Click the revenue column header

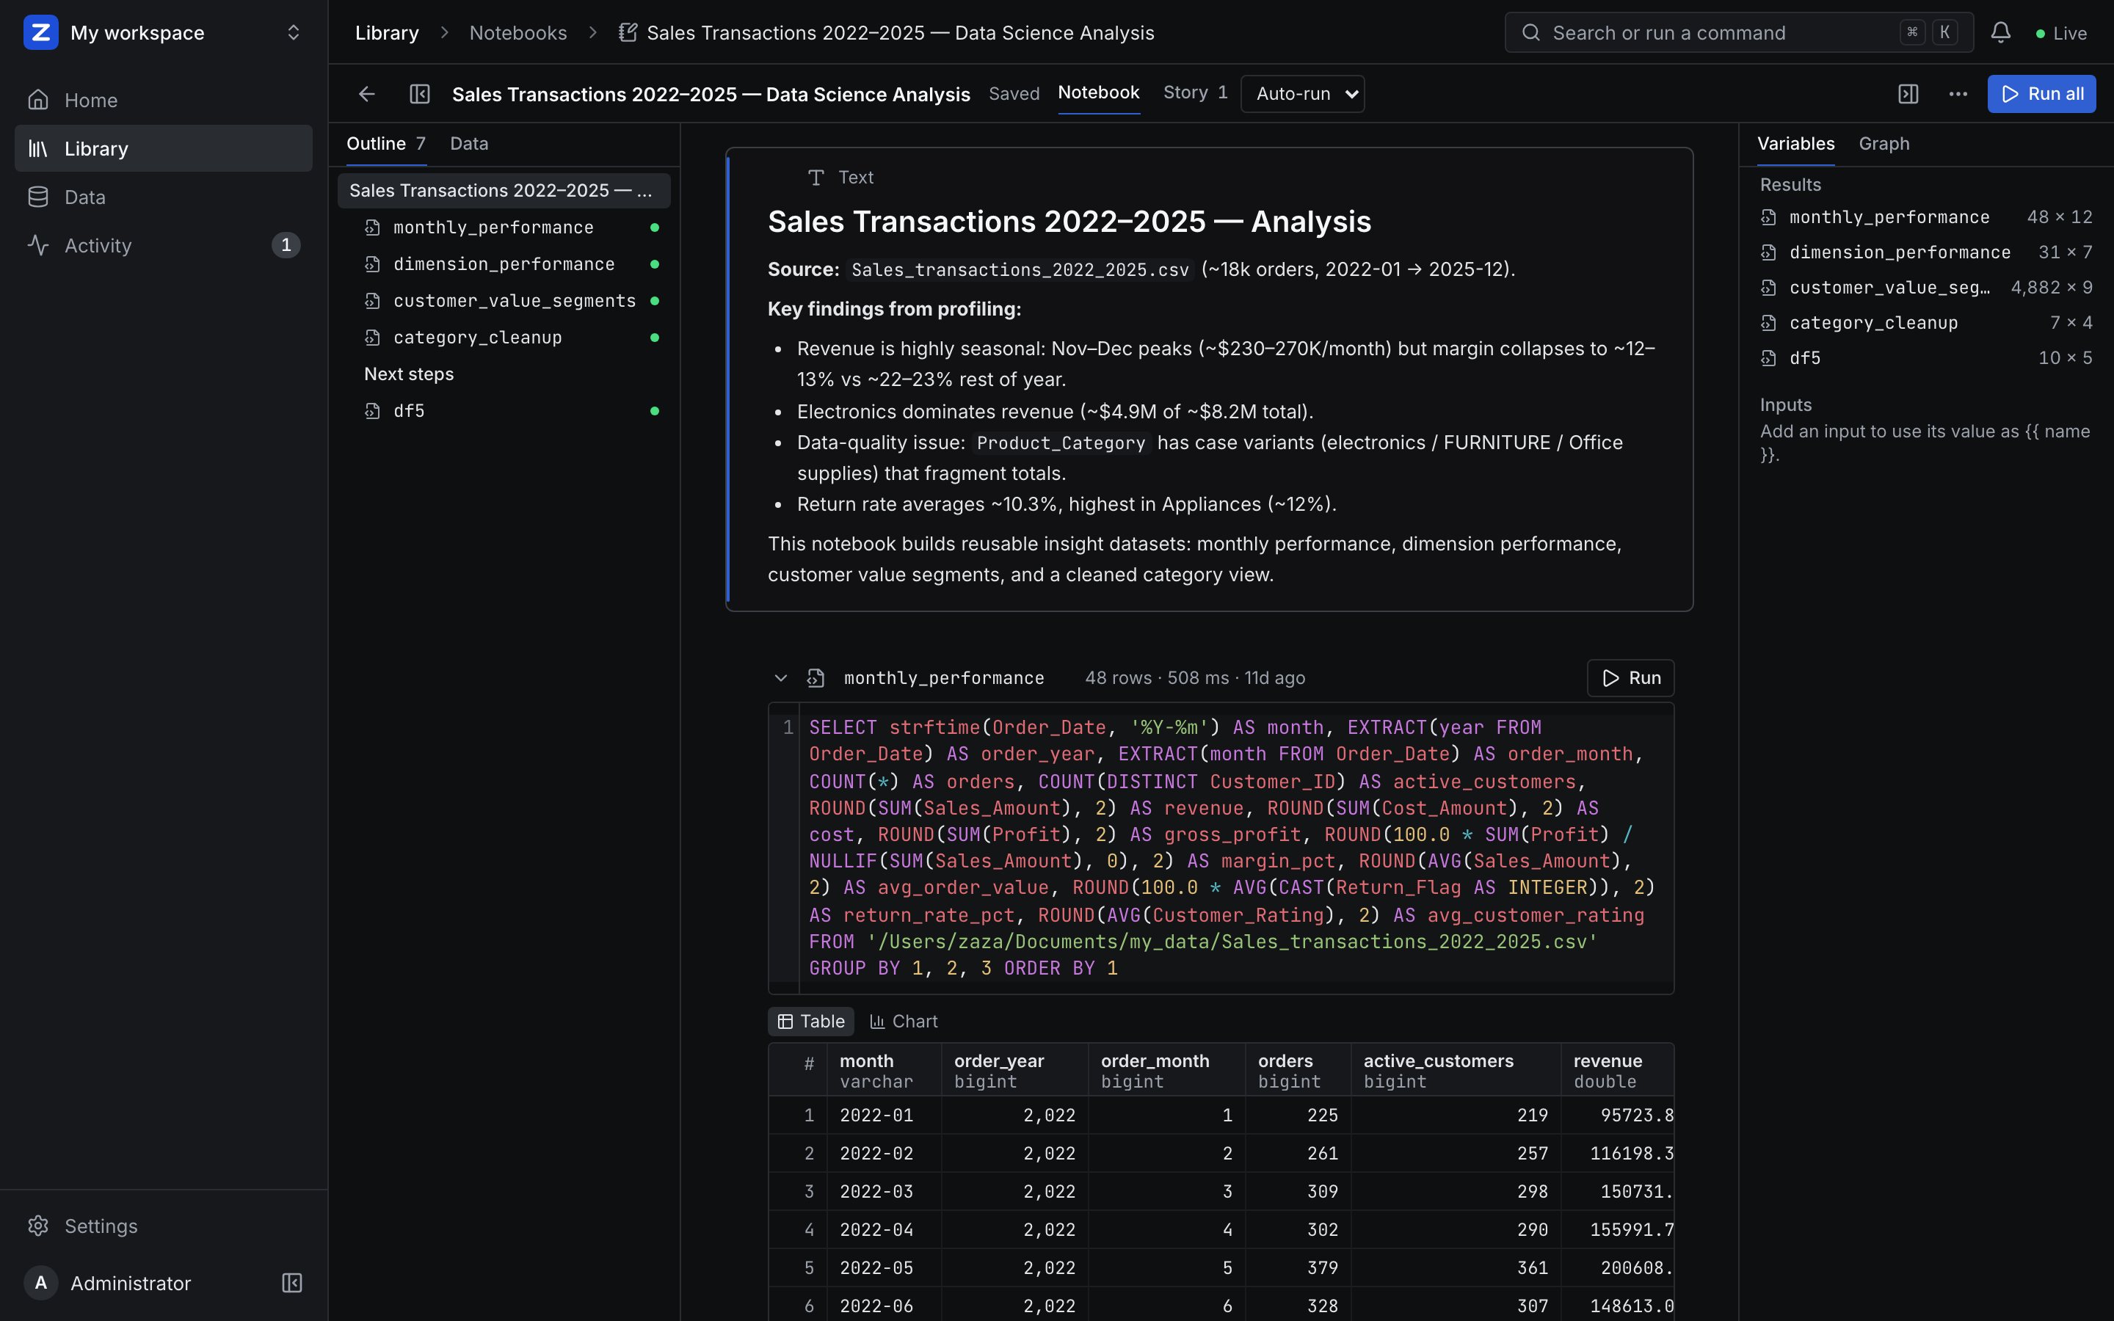[x=1617, y=1070]
